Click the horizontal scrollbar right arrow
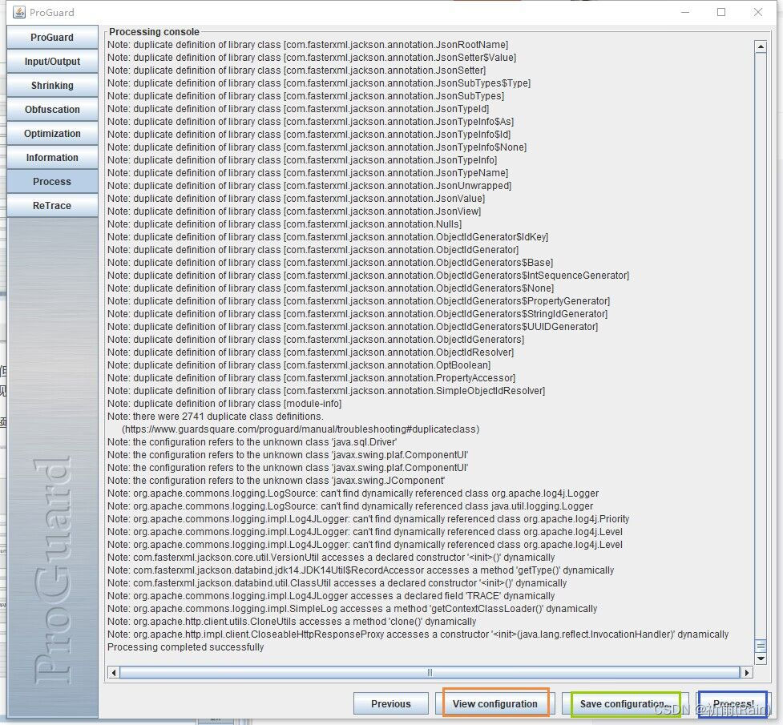This screenshot has width=783, height=725. point(747,673)
